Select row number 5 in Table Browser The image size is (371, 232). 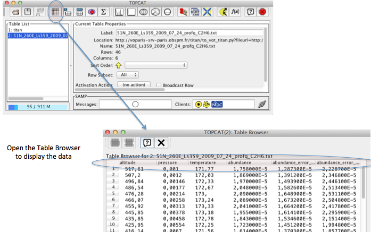click(x=113, y=194)
